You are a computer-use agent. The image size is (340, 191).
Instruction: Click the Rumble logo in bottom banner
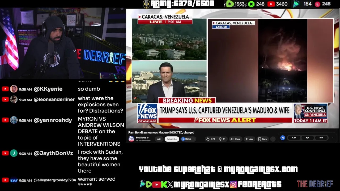(149, 184)
